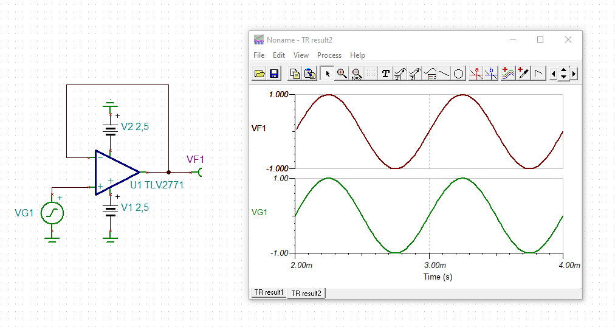Screen dimensions: 615x327
Task: Maximize the TR result2 window
Action: (540, 40)
